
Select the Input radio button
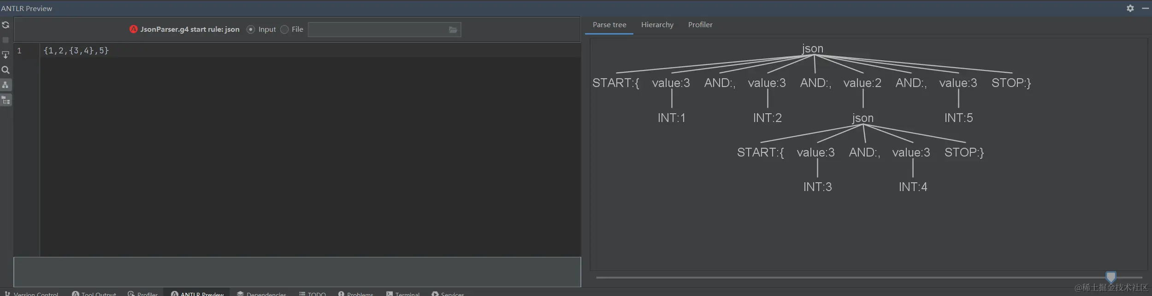click(251, 29)
